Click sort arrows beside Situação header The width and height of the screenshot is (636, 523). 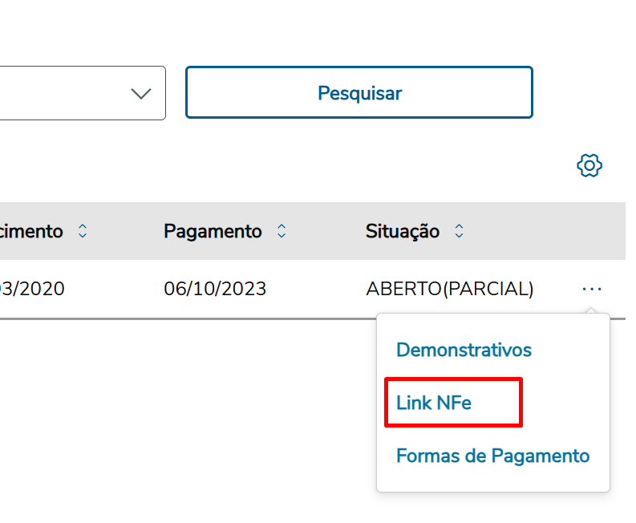point(460,231)
